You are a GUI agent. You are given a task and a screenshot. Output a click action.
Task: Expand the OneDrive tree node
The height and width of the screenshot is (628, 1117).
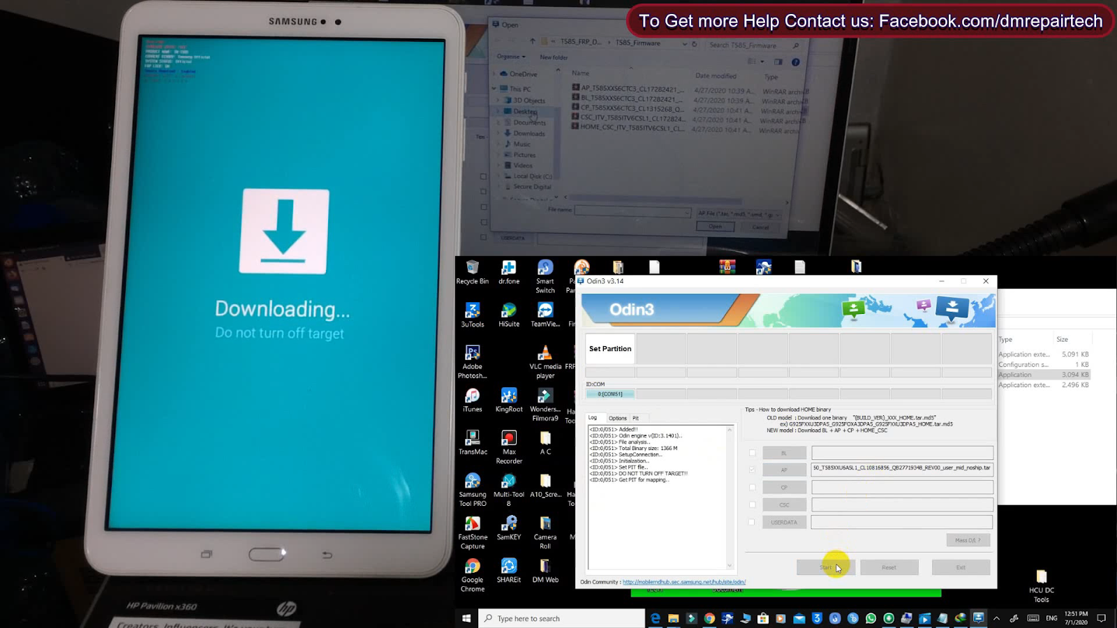495,74
